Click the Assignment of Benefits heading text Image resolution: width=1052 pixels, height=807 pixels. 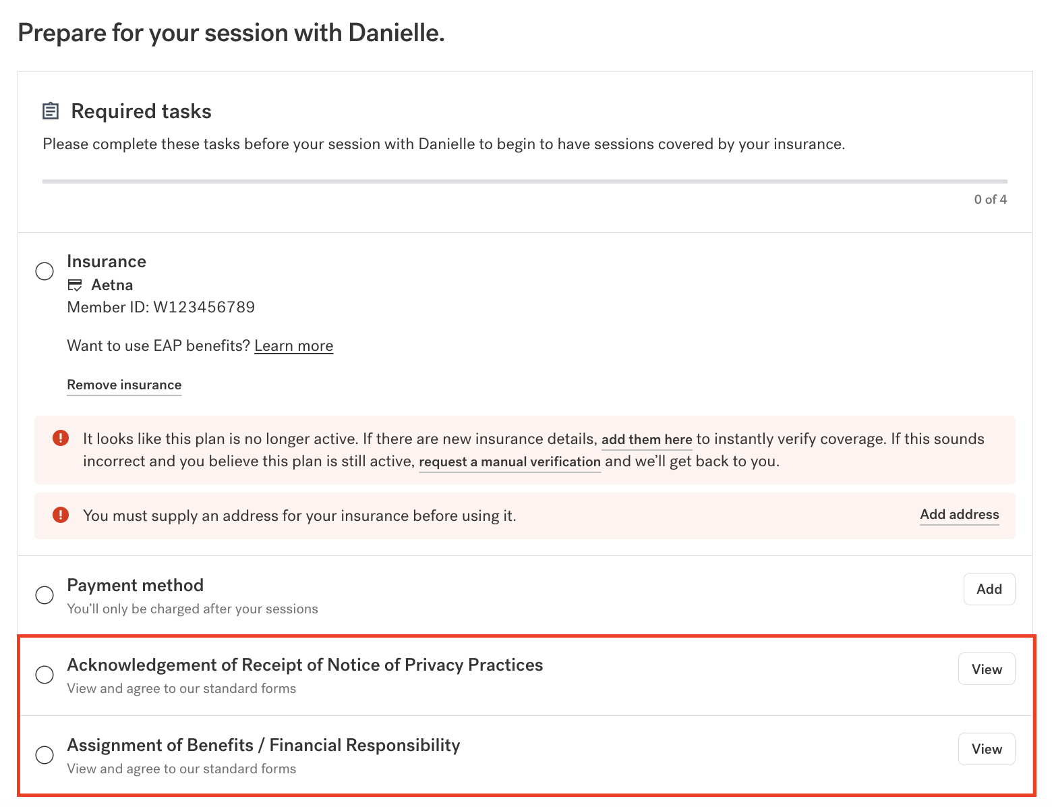[264, 745]
